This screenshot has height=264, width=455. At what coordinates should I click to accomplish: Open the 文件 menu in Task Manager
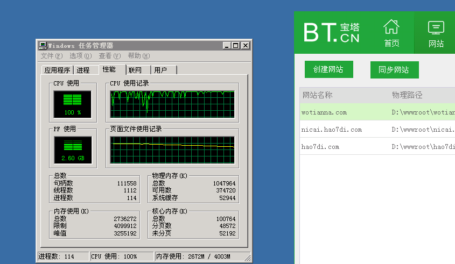click(x=51, y=55)
